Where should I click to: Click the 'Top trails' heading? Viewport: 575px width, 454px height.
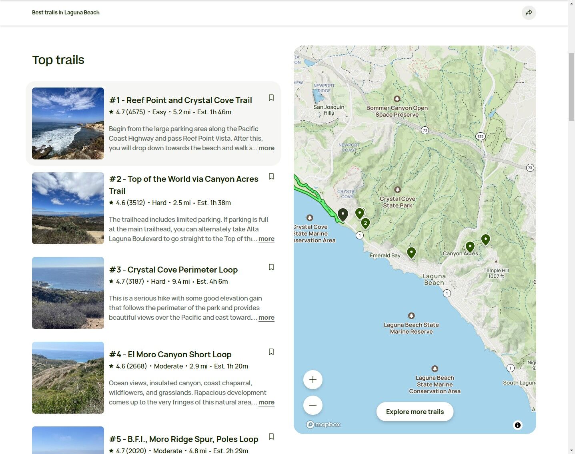(58, 60)
